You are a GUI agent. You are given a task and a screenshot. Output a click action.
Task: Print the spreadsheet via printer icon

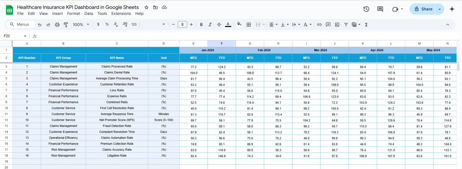[57, 25]
